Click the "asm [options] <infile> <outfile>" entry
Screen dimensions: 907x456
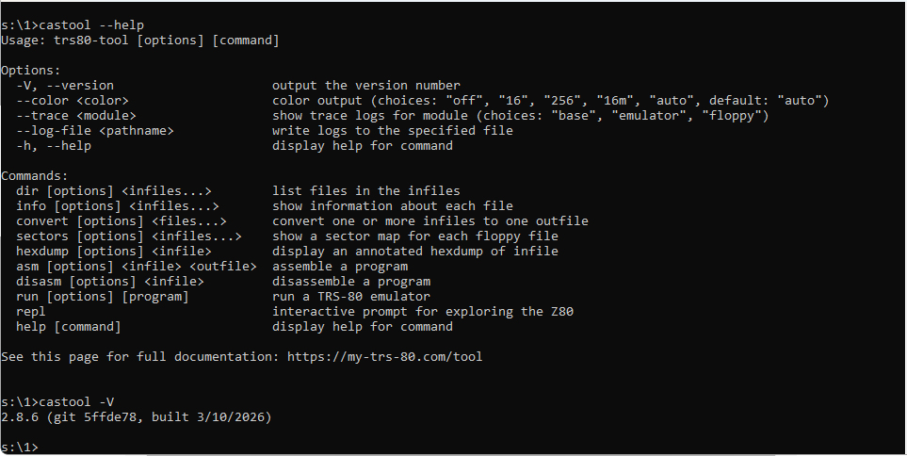coord(137,267)
